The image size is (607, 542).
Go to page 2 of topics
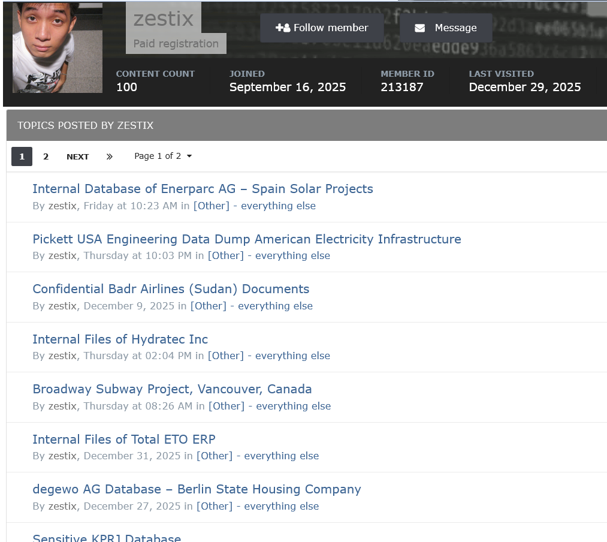46,156
